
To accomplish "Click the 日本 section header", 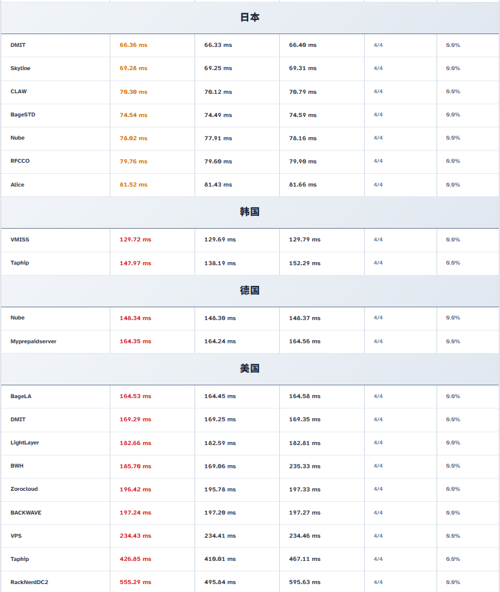I will point(249,18).
